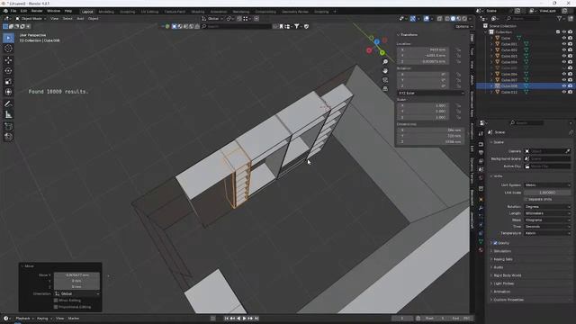576x324 pixels.
Task: Open the Rotation Degrees dropdown
Action: click(547, 206)
